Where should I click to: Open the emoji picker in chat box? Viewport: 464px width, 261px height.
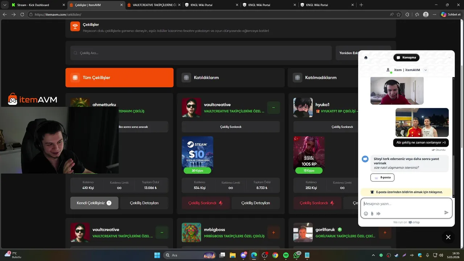(366, 214)
